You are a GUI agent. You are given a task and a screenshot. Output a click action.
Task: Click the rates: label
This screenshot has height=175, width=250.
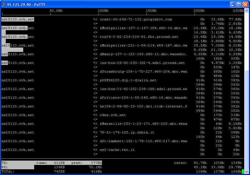(181, 163)
